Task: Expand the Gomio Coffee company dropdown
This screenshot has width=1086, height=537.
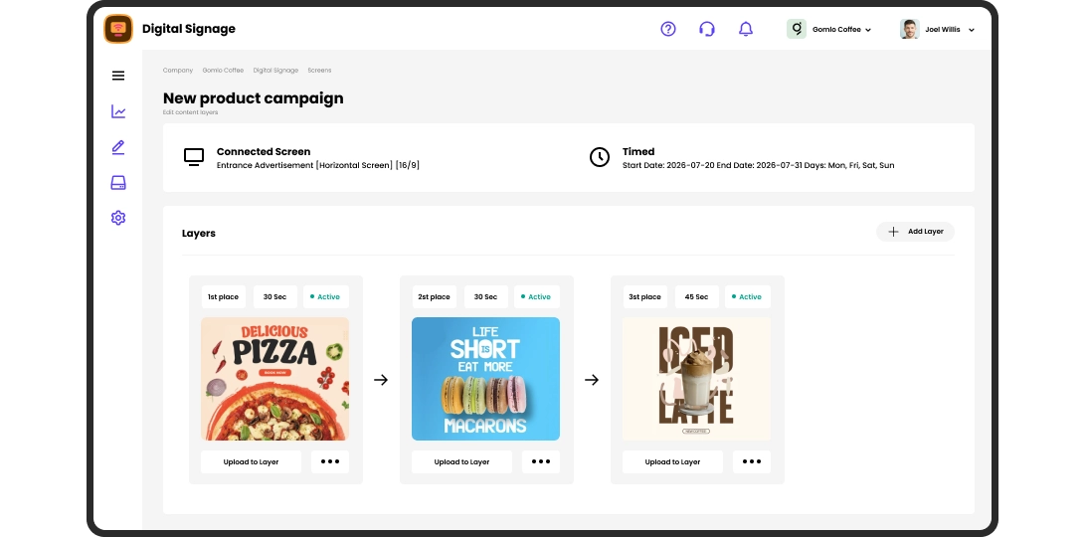Action: pyautogui.click(x=829, y=29)
